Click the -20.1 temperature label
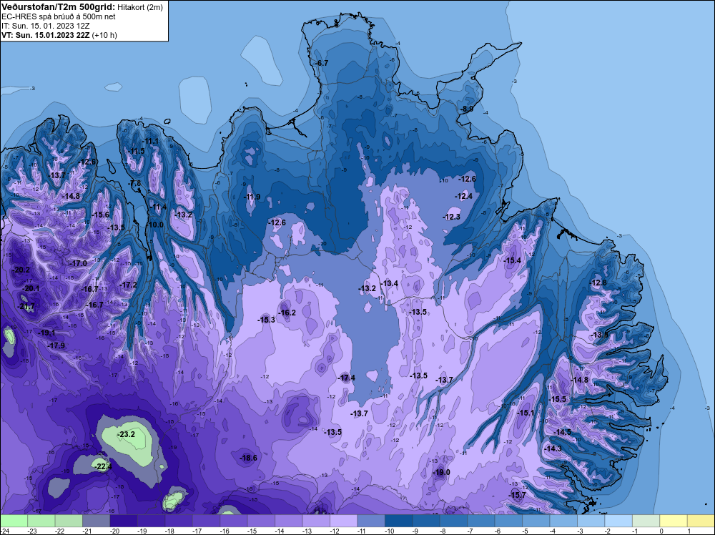The image size is (715, 535). [31, 288]
